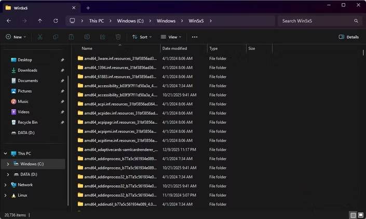This screenshot has height=219, width=366.
Task: Open the Sort dropdown
Action: click(140, 37)
